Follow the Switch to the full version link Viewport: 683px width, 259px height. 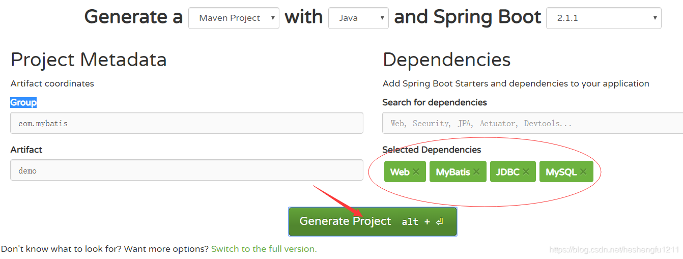tap(264, 249)
